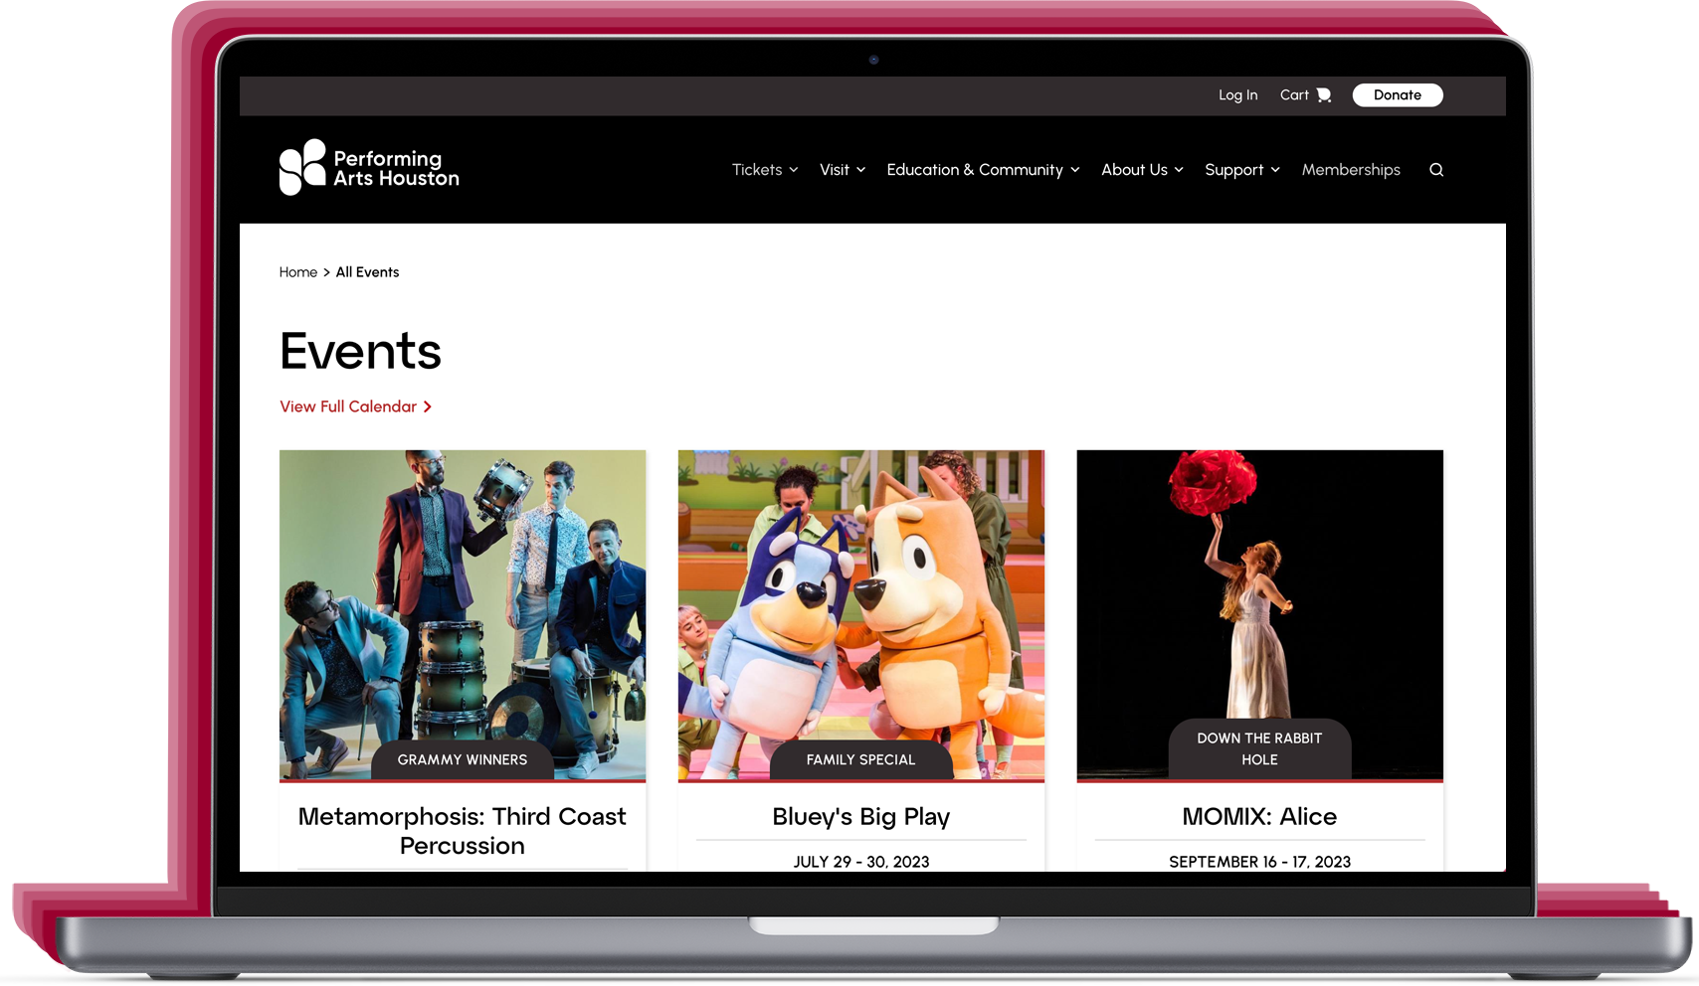This screenshot has width=1699, height=986.
Task: Open the Log In link
Action: pos(1237,95)
